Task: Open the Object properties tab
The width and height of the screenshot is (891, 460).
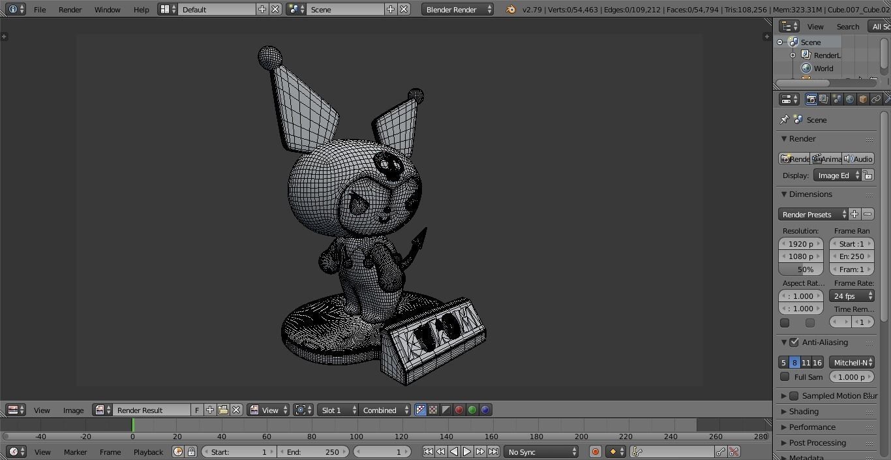Action: (x=863, y=99)
